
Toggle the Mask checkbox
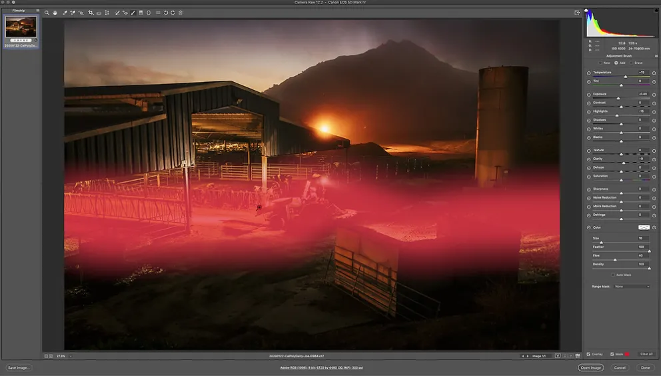[612, 355]
